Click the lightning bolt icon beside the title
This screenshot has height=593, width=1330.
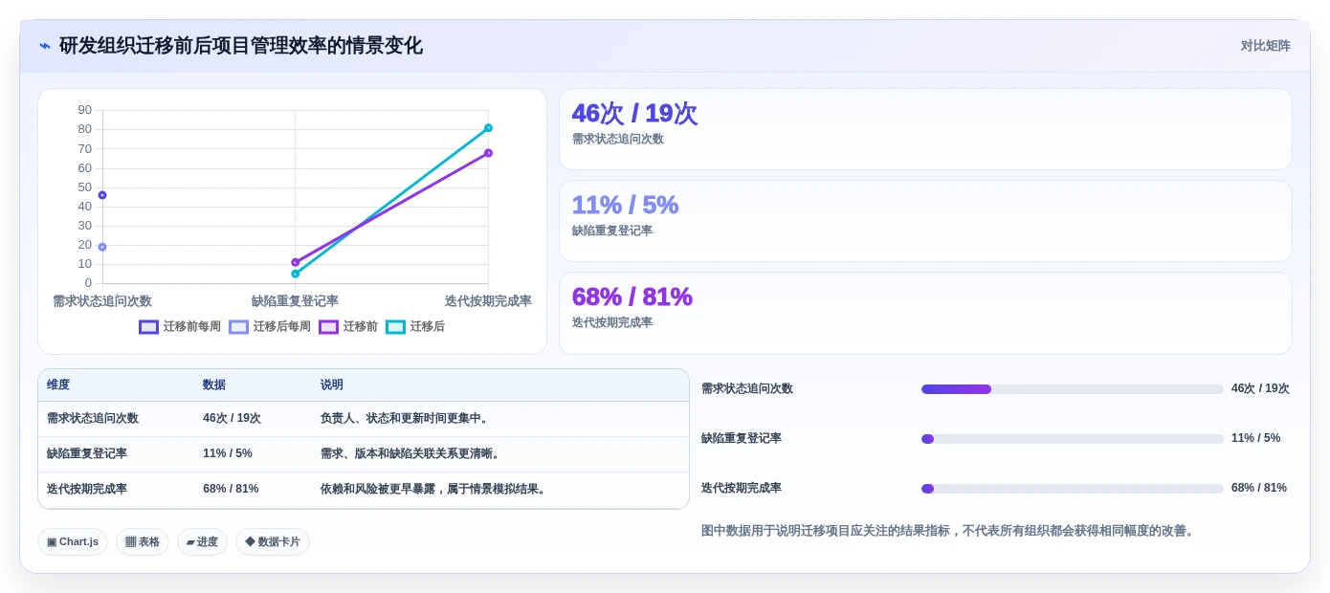45,46
